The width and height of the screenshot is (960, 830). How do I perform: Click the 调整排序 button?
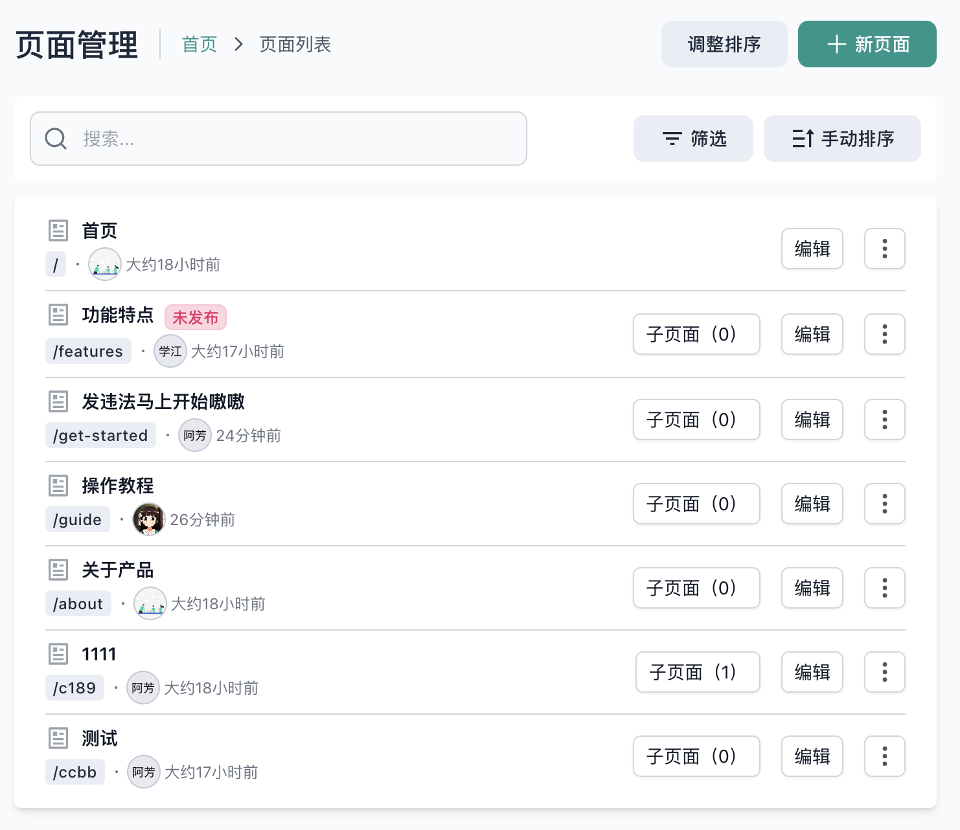click(x=724, y=44)
